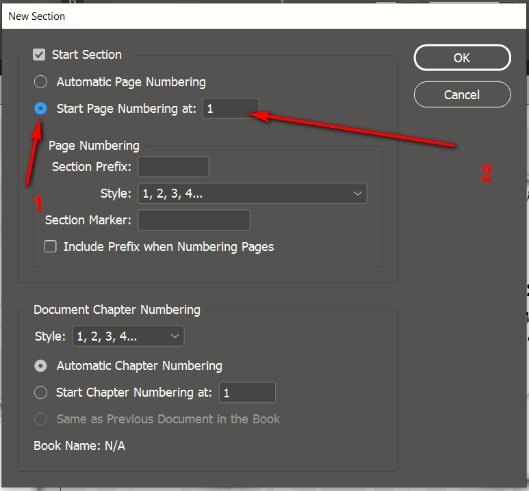
Task: Click the New Section title bar text
Action: click(x=37, y=16)
